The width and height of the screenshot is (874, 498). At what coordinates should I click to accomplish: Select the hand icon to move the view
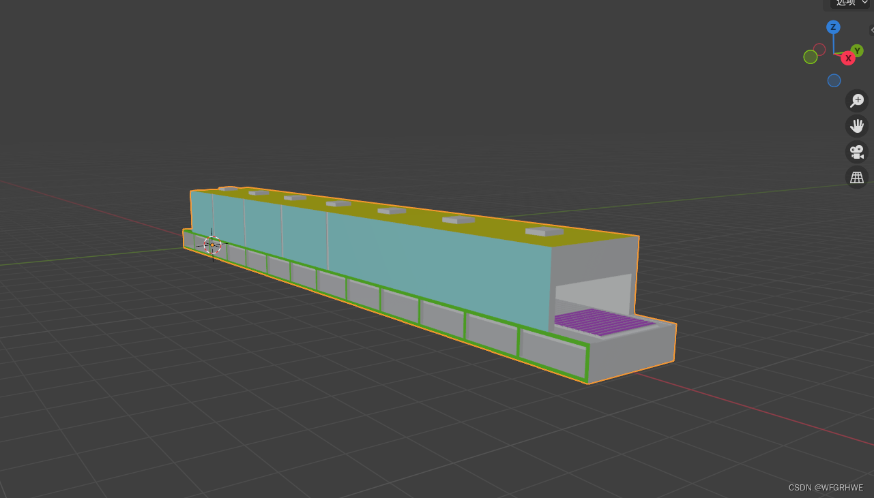coord(856,126)
